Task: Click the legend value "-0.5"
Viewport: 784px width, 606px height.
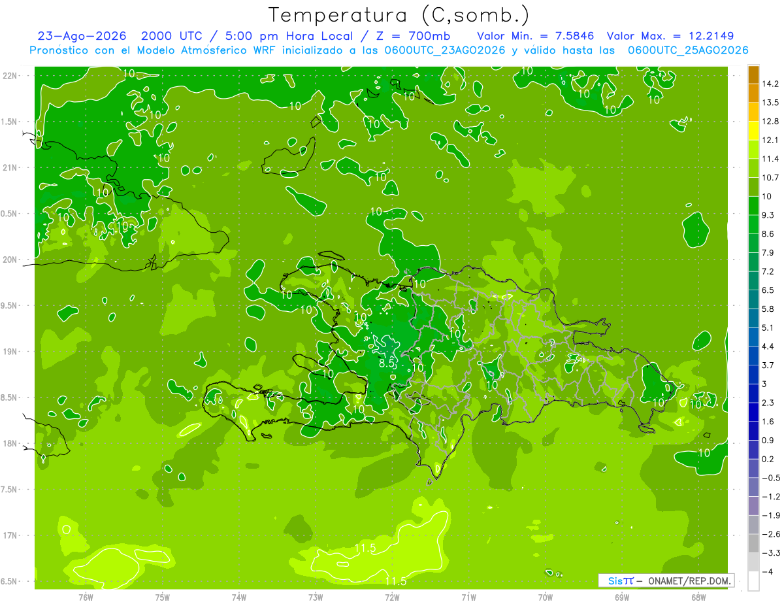Action: (772, 478)
